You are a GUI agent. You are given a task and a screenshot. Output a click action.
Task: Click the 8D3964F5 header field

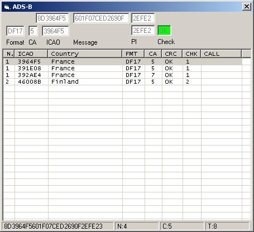[x=52, y=18]
